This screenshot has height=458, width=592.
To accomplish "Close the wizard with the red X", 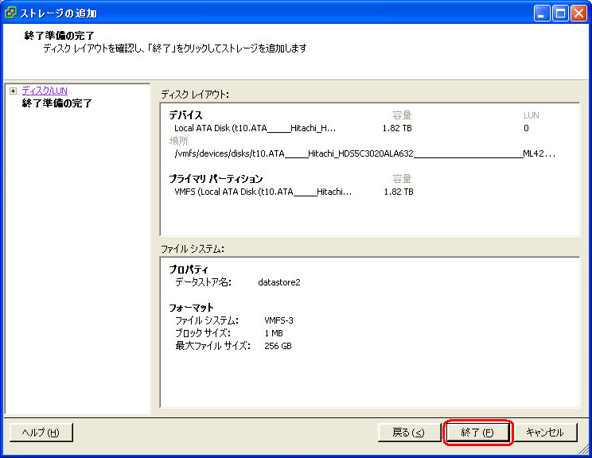I will click(x=578, y=13).
